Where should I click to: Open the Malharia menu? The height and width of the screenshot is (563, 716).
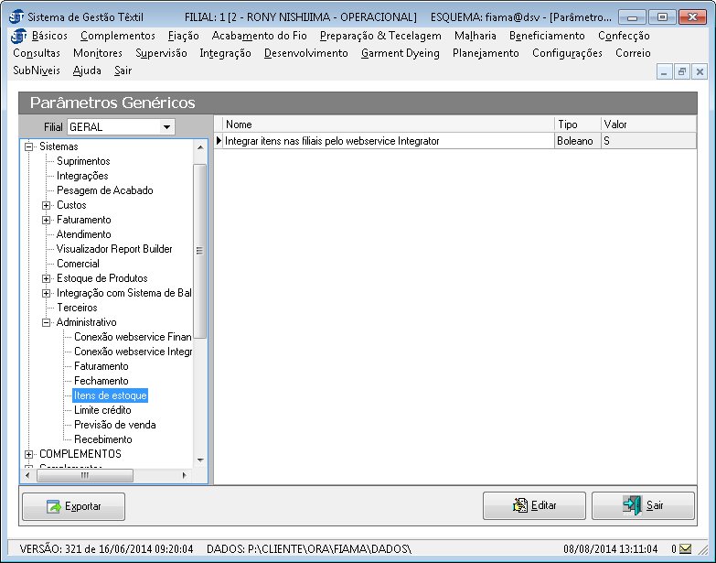475,36
